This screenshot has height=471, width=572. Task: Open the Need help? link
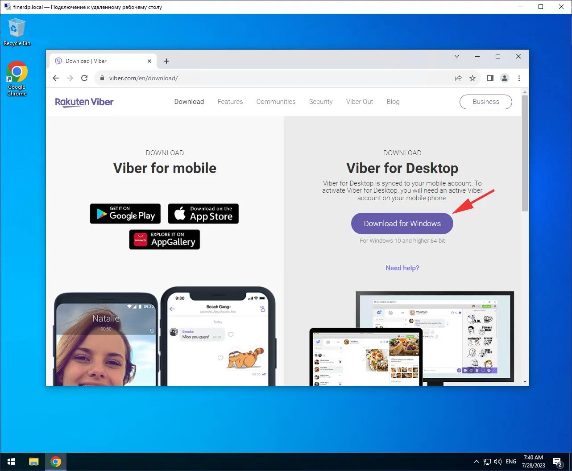coord(402,268)
